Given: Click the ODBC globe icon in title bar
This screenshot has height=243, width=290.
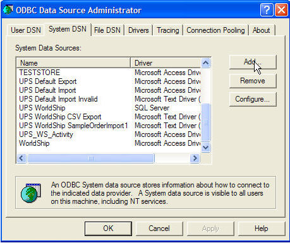Looking at the screenshot, I should (8, 10).
